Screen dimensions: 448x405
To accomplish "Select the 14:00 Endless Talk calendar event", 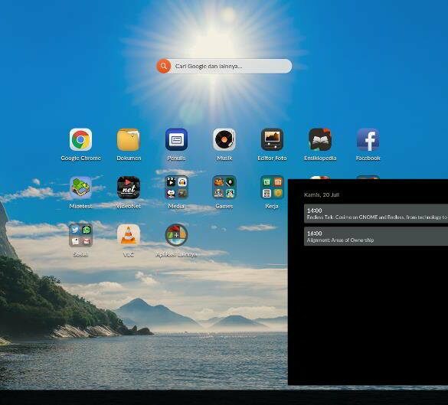I will pos(376,214).
